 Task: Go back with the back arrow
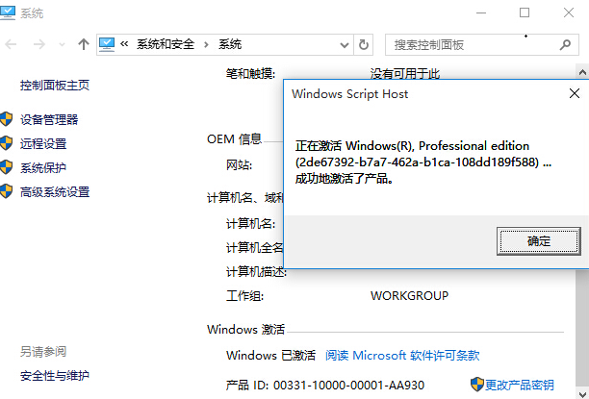[11, 44]
